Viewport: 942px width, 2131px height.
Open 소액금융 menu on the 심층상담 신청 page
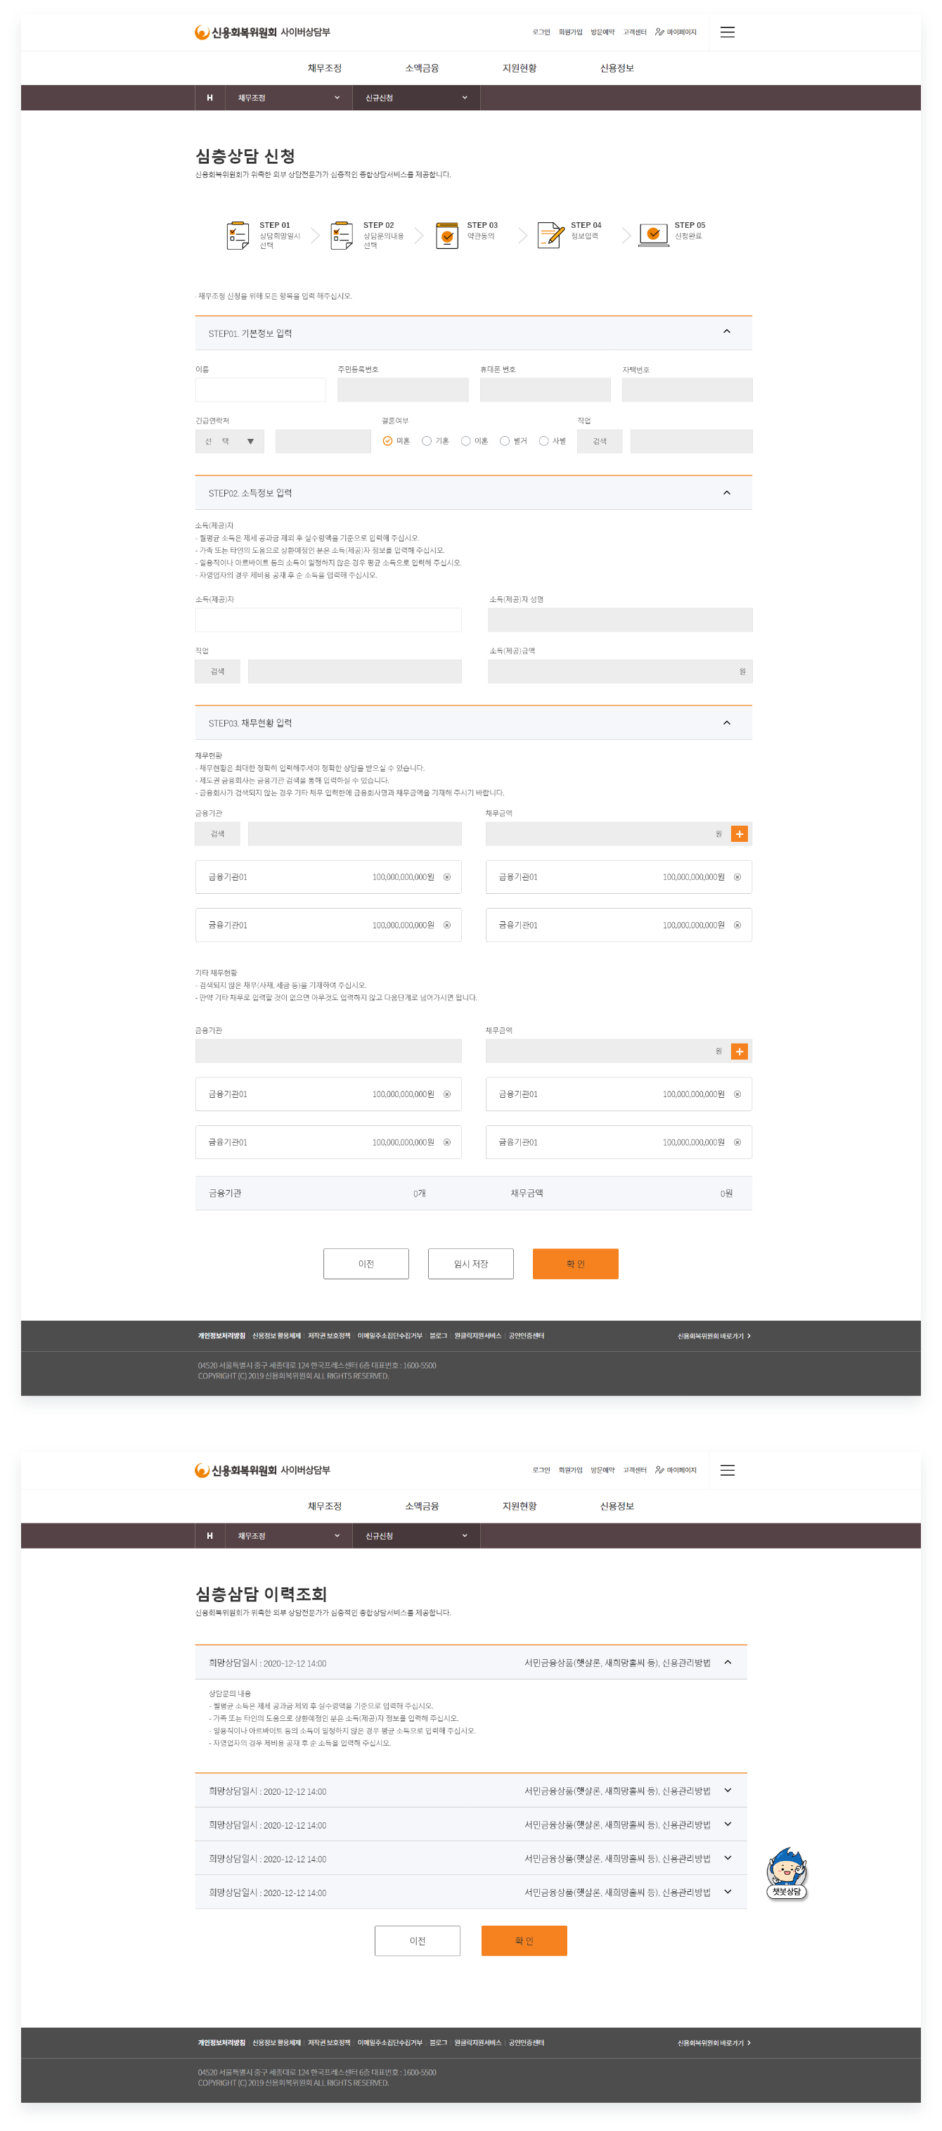[x=422, y=68]
